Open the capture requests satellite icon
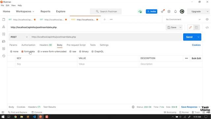Image resolution: width=211 pixels, height=119 pixels. click(x=163, y=11)
